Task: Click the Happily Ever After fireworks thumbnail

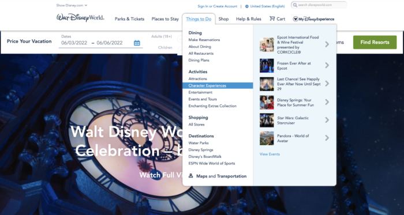Action: click(x=267, y=84)
